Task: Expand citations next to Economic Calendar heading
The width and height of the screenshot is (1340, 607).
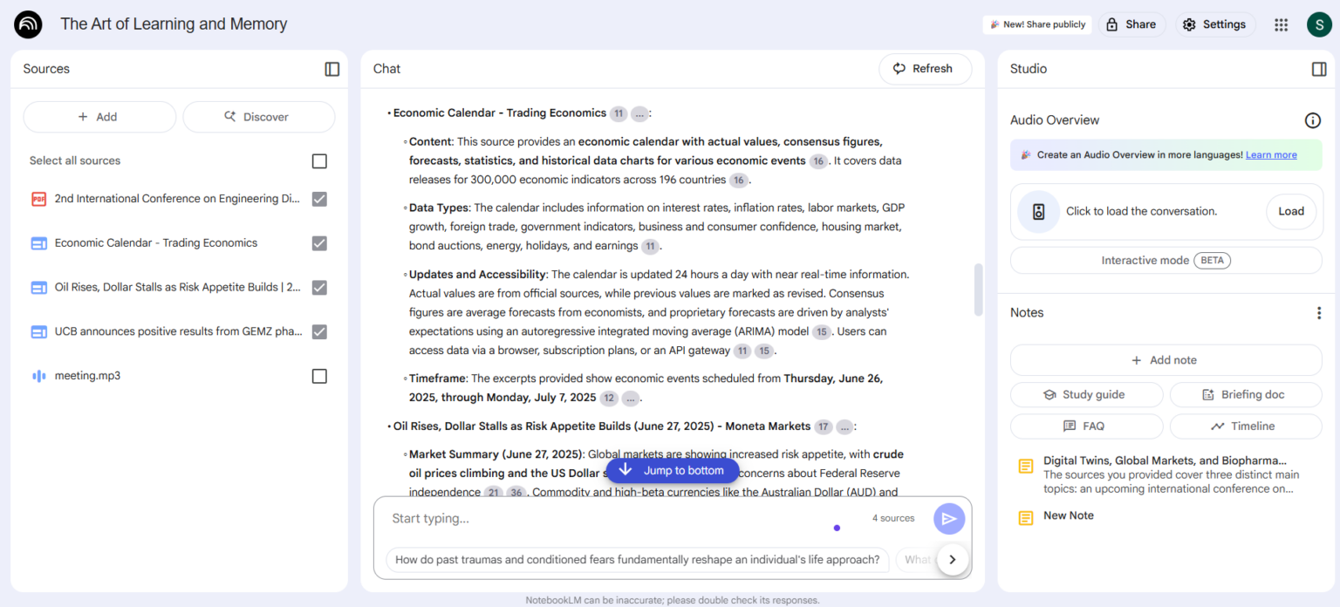Action: pyautogui.click(x=639, y=113)
